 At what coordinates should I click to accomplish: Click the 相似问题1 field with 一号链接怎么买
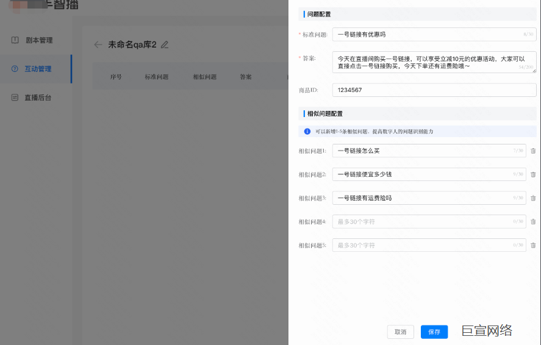(x=429, y=151)
